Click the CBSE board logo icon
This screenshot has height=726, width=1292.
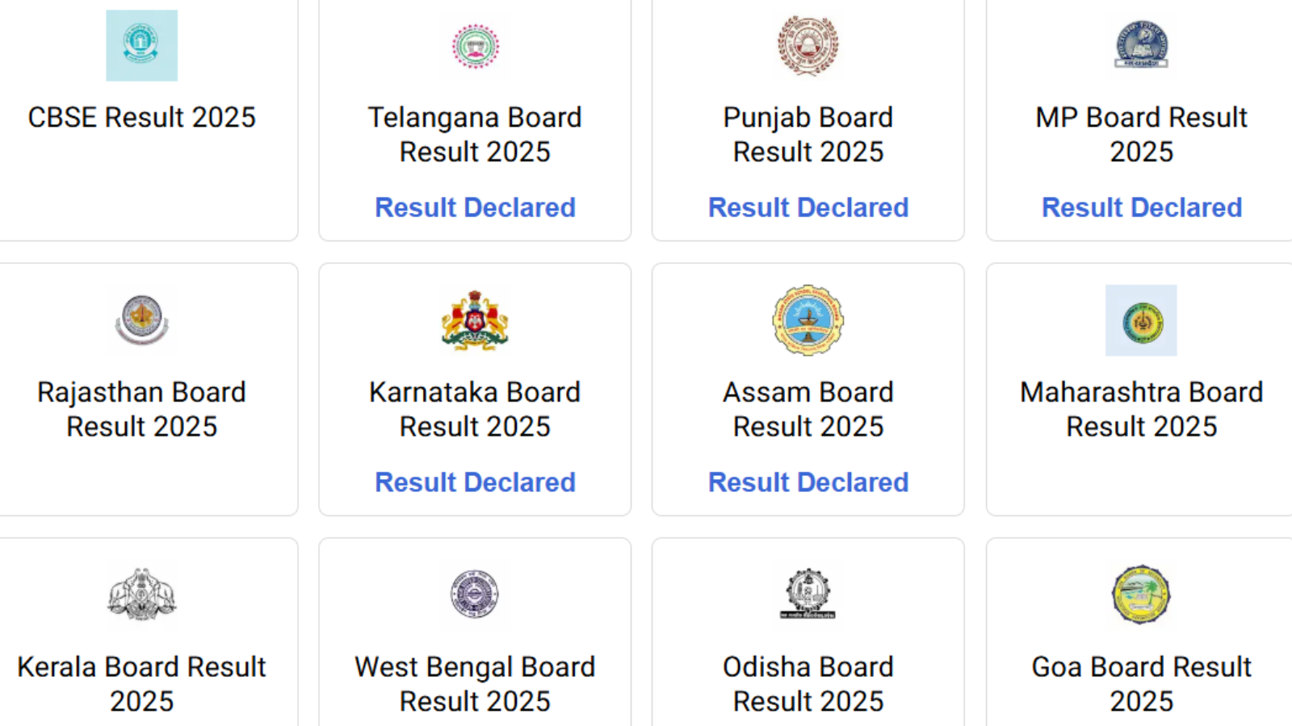click(141, 45)
